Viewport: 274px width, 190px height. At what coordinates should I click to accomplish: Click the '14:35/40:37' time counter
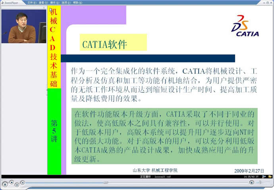coord(251,177)
